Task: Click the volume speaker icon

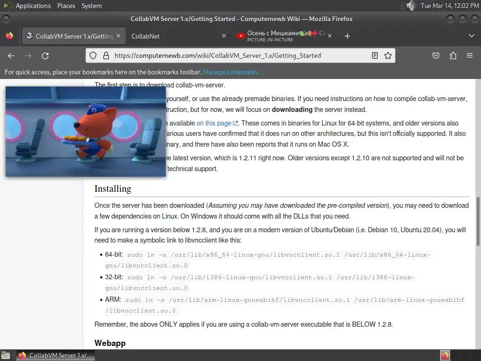Action: [x=411, y=6]
